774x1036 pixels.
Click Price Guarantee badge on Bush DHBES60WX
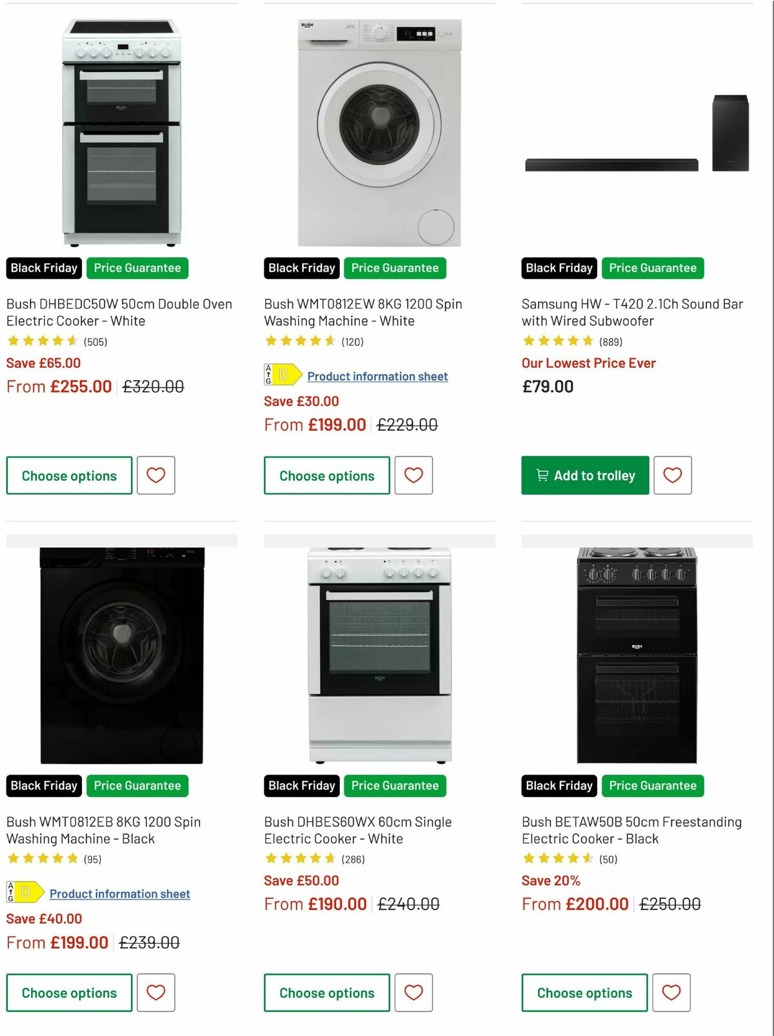pyautogui.click(x=395, y=786)
